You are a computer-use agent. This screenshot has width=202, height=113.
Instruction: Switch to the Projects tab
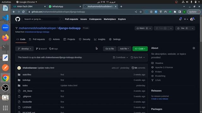pos(69,39)
